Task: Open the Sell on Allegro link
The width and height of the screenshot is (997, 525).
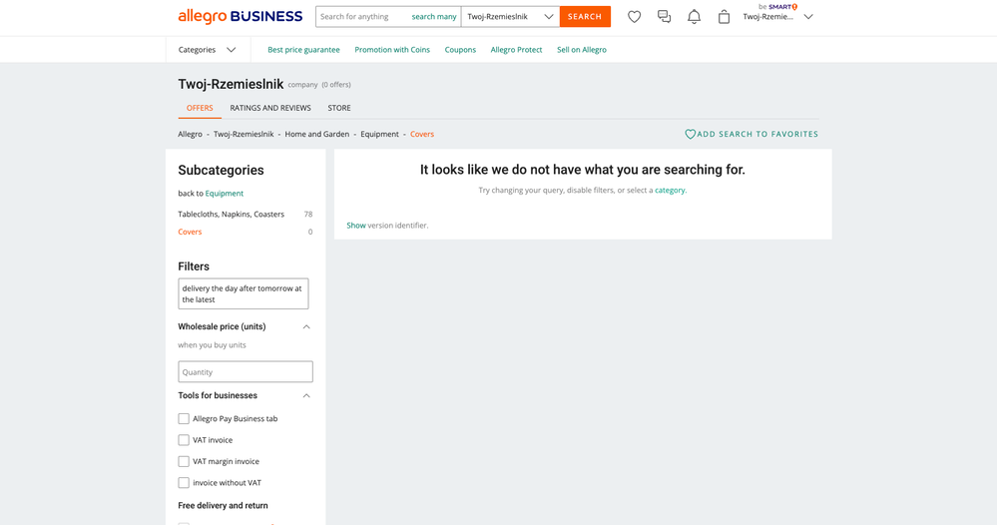Action: click(x=582, y=50)
